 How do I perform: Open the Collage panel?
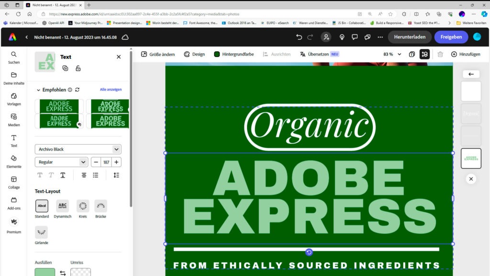[x=14, y=183]
